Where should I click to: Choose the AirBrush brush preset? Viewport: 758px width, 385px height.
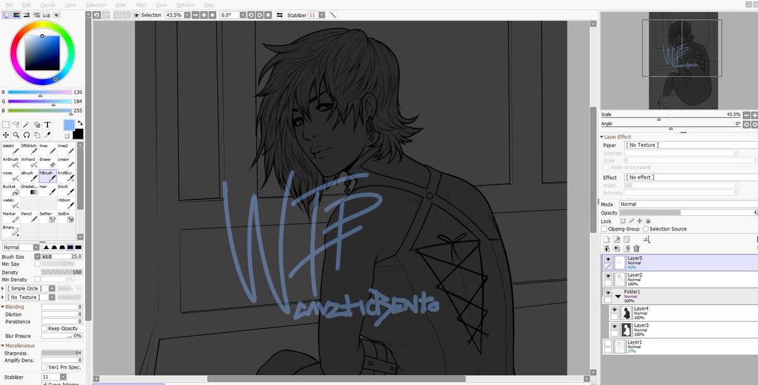coord(11,162)
